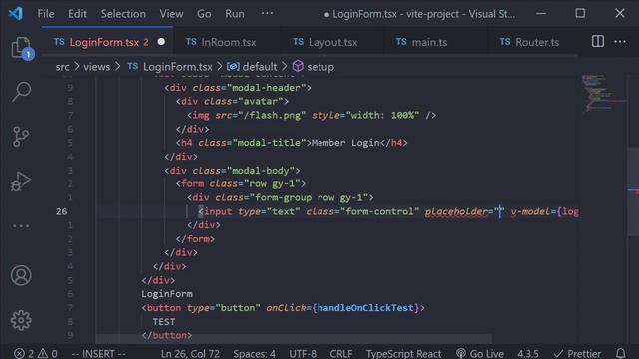Click the Member Login heading text
Viewport: 639px width, 359px height.
345,143
